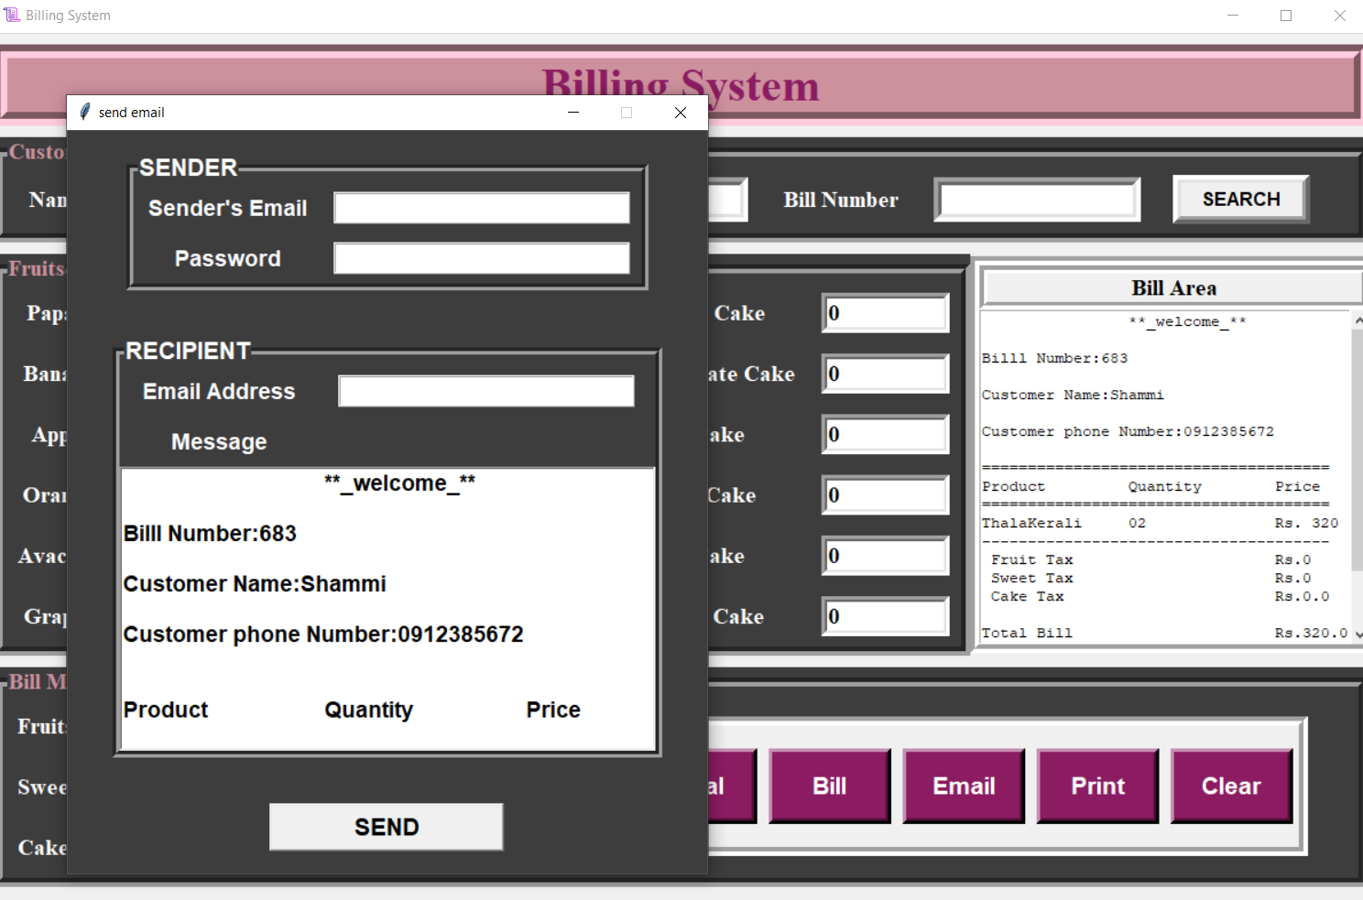Click the 'Bill Number' label in main window
Screen dimensions: 1363x900
[x=841, y=200]
